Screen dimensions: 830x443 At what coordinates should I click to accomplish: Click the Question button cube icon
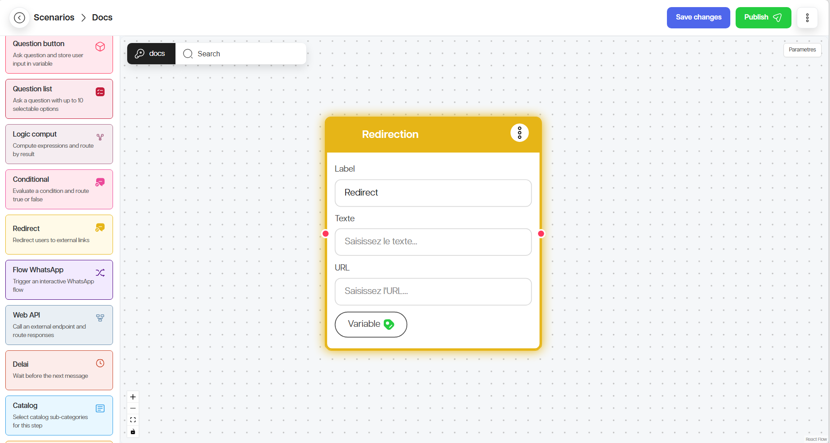[x=100, y=47]
